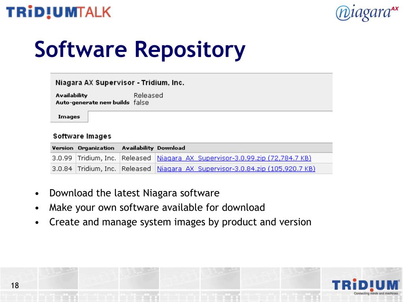Select the 3.0.99 version cell
The width and height of the screenshot is (403, 302).
pos(62,158)
